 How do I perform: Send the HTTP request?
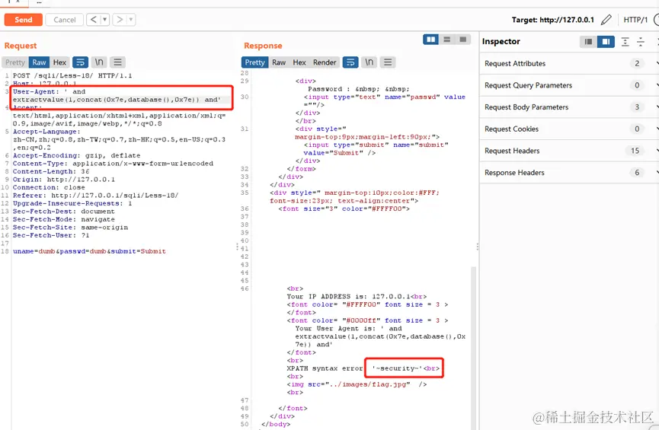(23, 20)
